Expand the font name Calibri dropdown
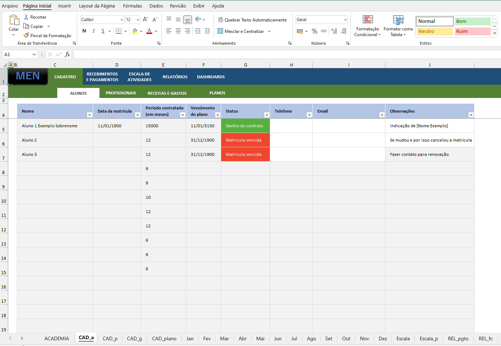The height and width of the screenshot is (346, 501). point(122,20)
